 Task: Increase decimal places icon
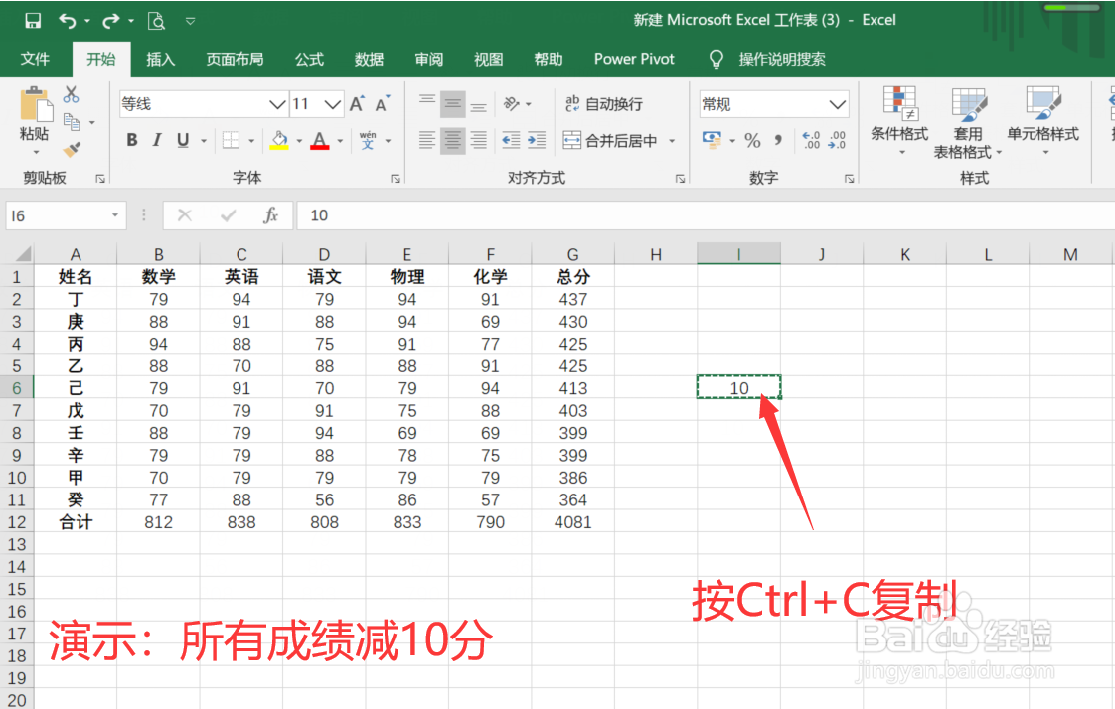(x=810, y=141)
